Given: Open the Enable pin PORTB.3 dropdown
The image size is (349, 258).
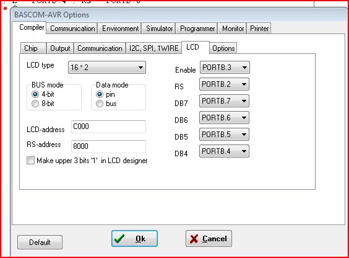Looking at the screenshot, I should [225, 68].
